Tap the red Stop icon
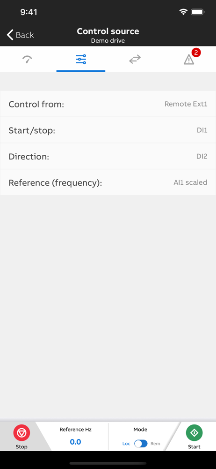 pos(22,433)
